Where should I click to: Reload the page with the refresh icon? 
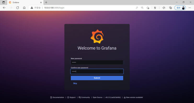[x=18, y=8]
